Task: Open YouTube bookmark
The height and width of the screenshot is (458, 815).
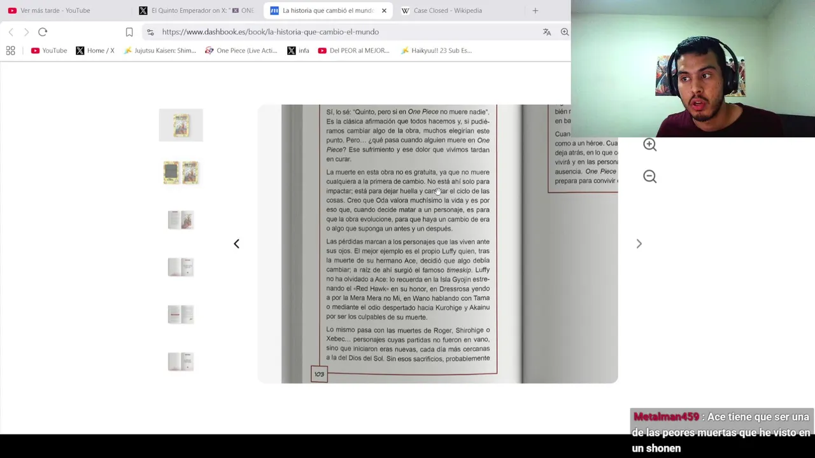Action: (49, 50)
